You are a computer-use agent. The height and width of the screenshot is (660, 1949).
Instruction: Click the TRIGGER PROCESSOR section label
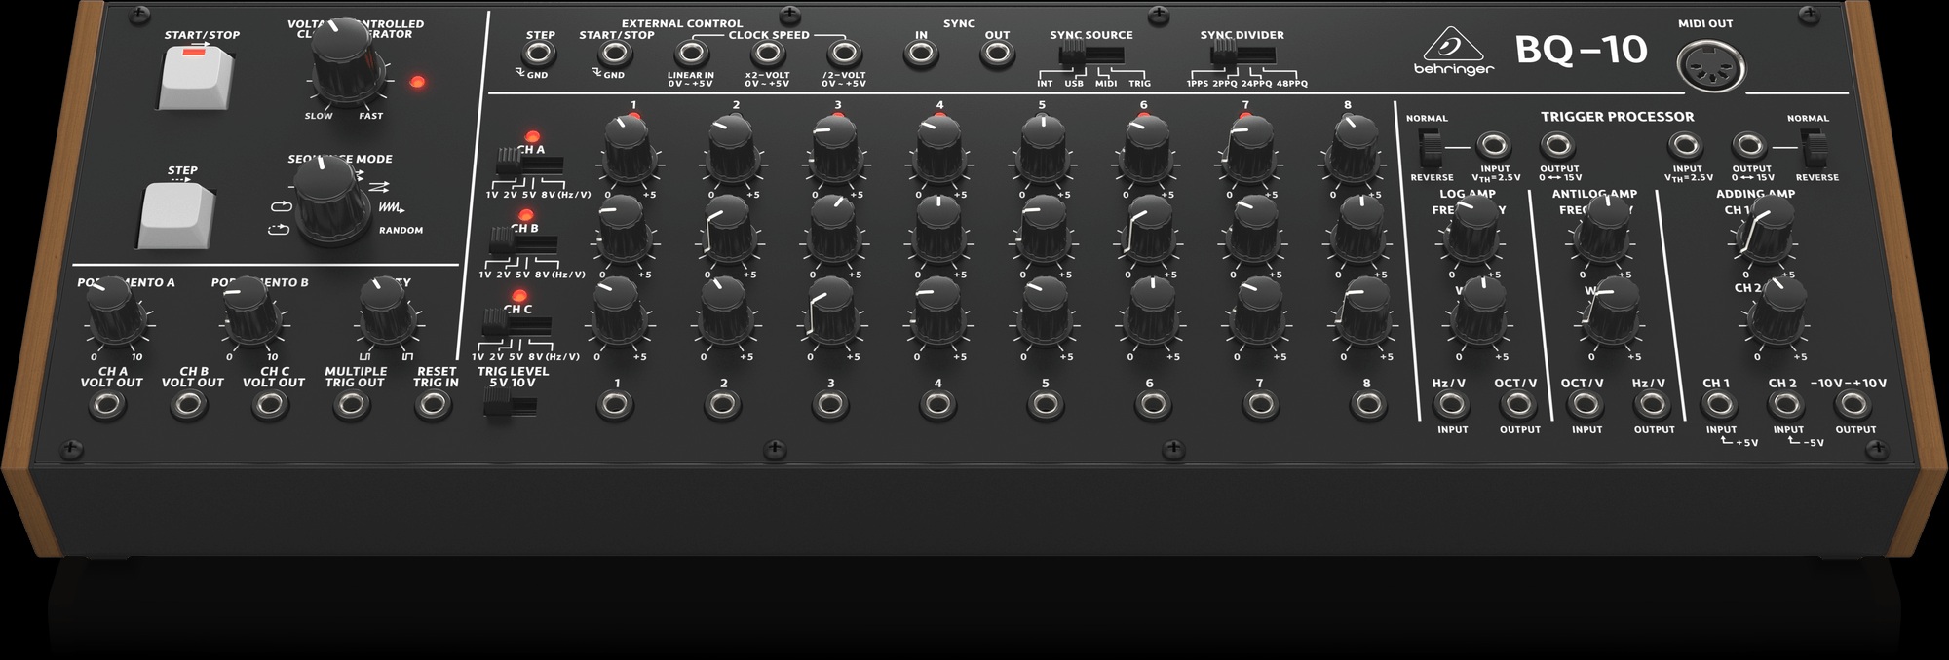[x=1617, y=117]
